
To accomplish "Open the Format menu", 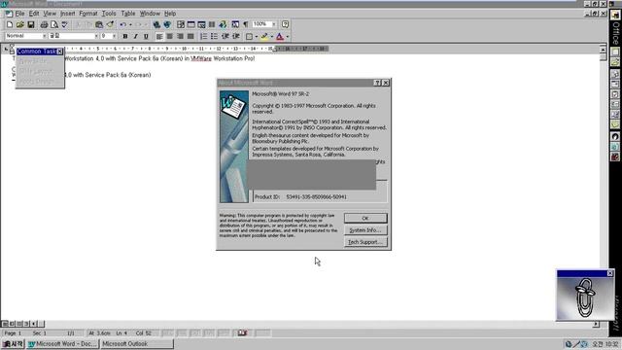I will coord(88,14).
